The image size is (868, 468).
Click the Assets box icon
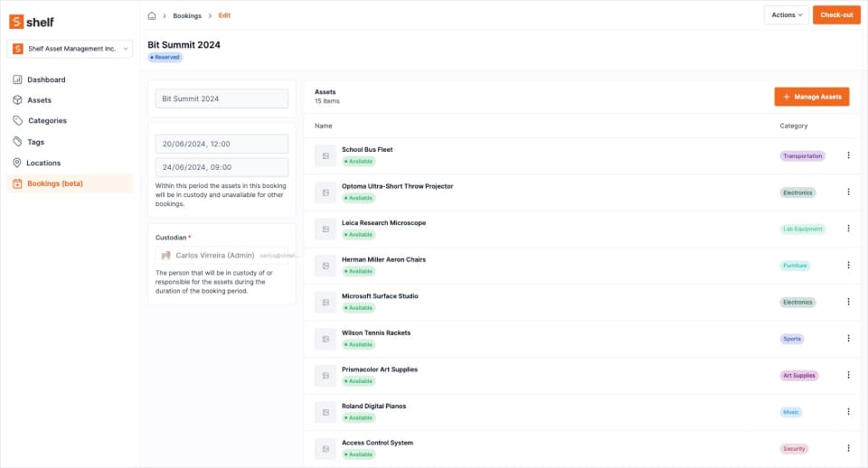pyautogui.click(x=17, y=100)
